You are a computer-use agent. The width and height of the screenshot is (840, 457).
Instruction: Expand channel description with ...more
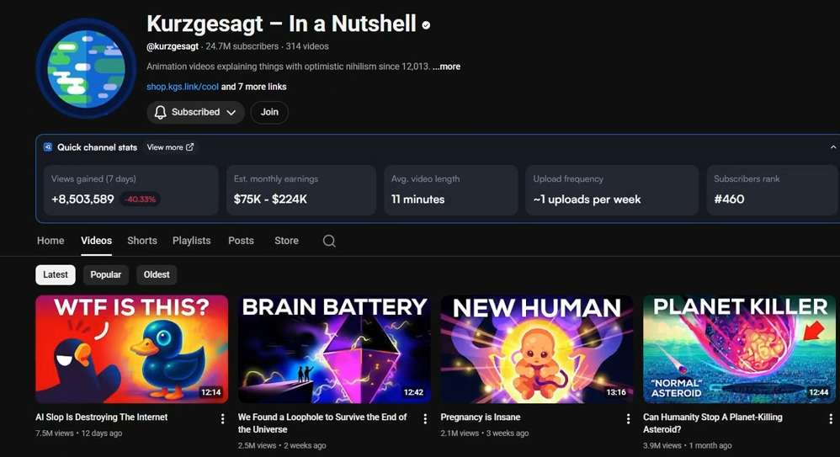pyautogui.click(x=447, y=66)
